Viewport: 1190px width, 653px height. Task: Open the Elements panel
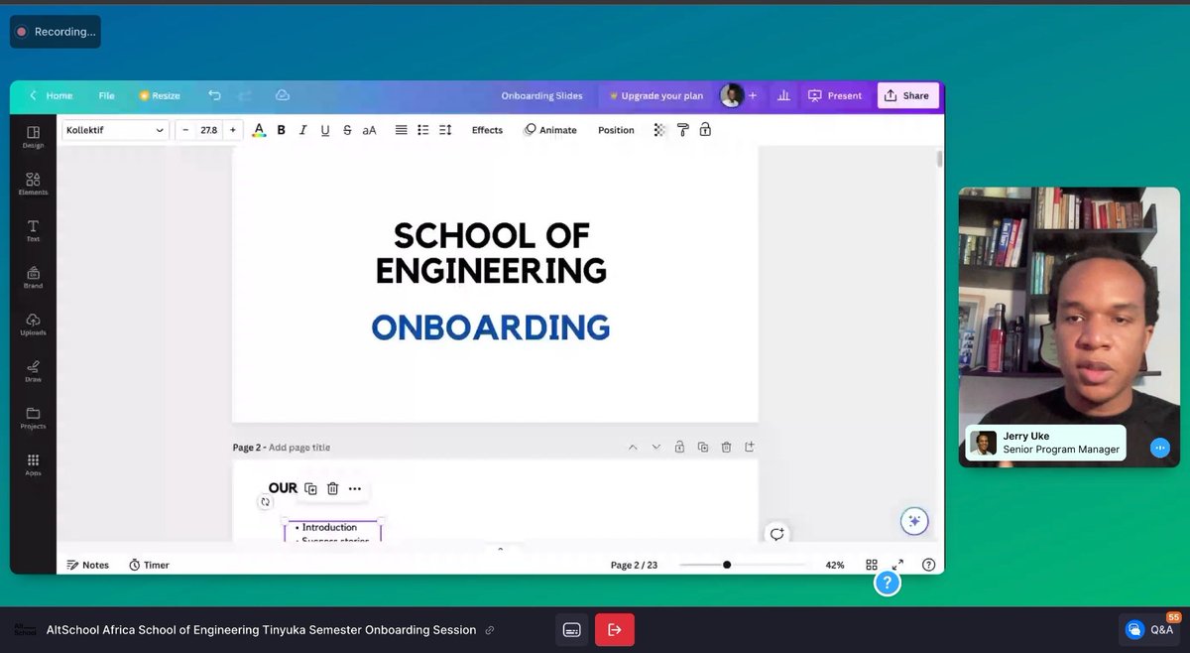coord(33,184)
